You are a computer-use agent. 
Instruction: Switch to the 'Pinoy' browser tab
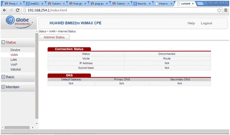(13, 4)
